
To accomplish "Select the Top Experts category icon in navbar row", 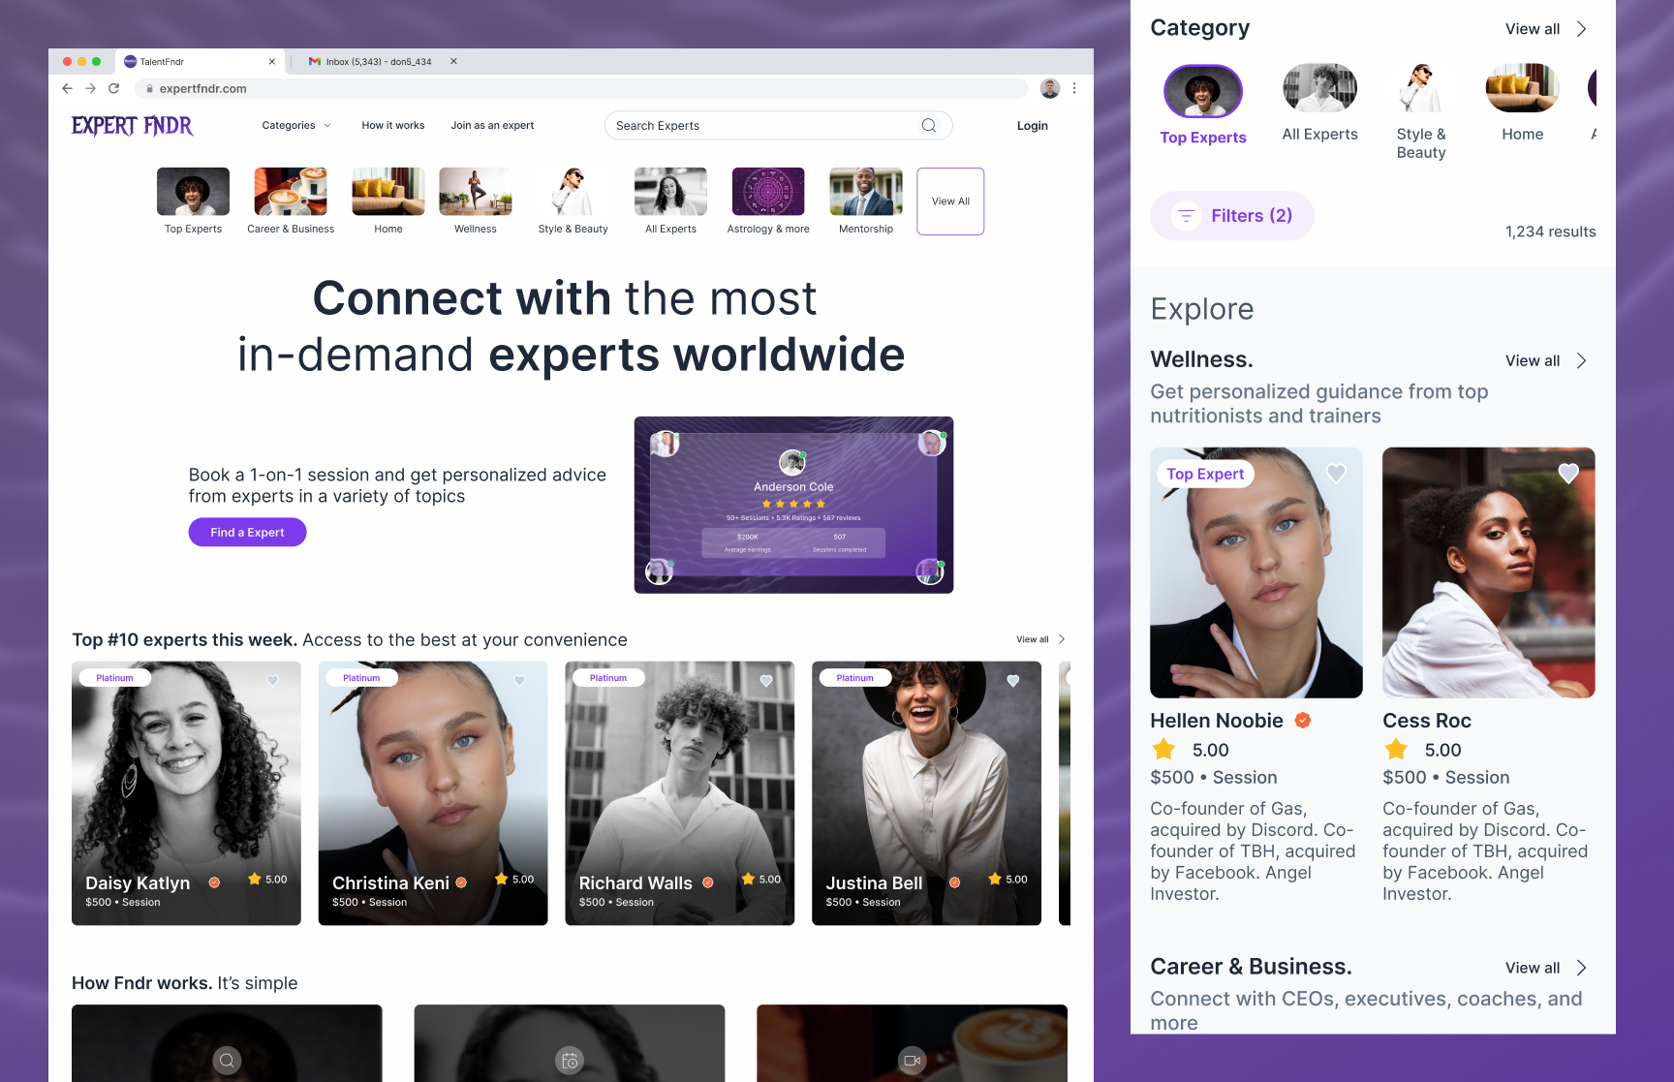I will [x=194, y=191].
